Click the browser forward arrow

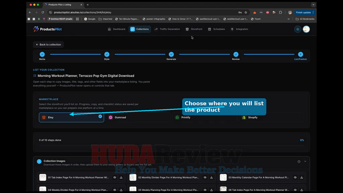36,12
